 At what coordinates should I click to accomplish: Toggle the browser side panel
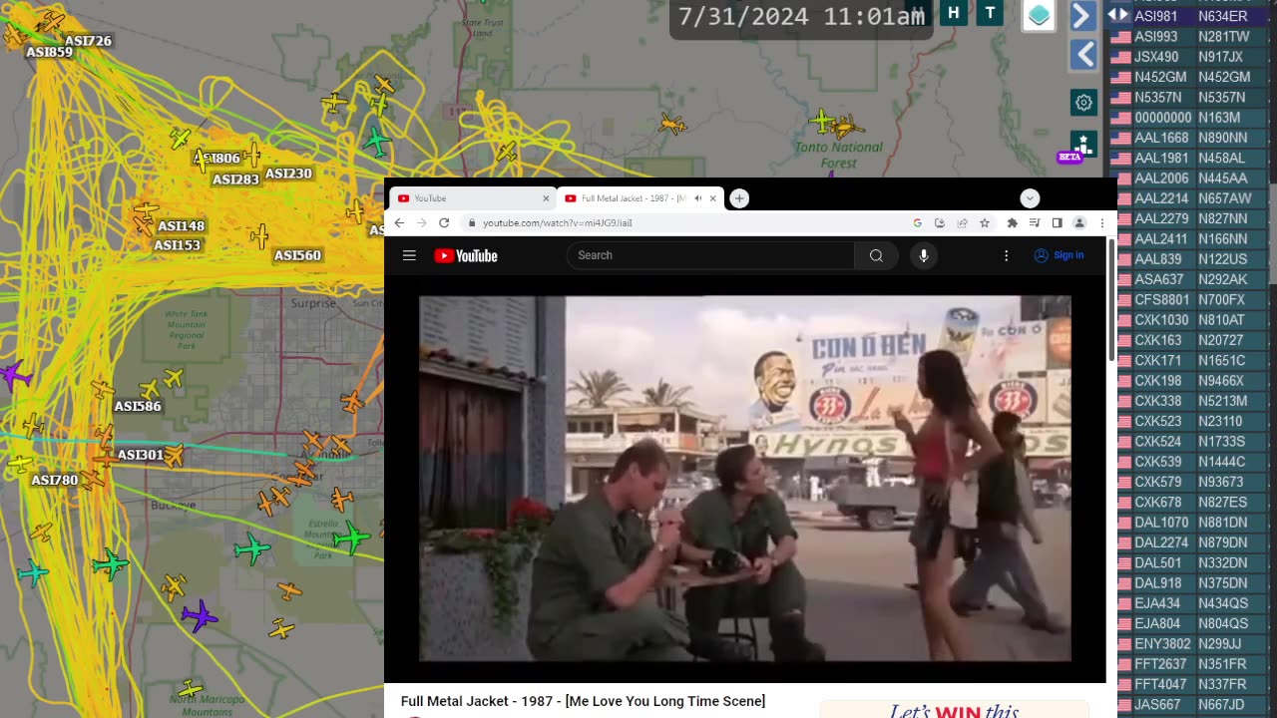[x=1057, y=223]
